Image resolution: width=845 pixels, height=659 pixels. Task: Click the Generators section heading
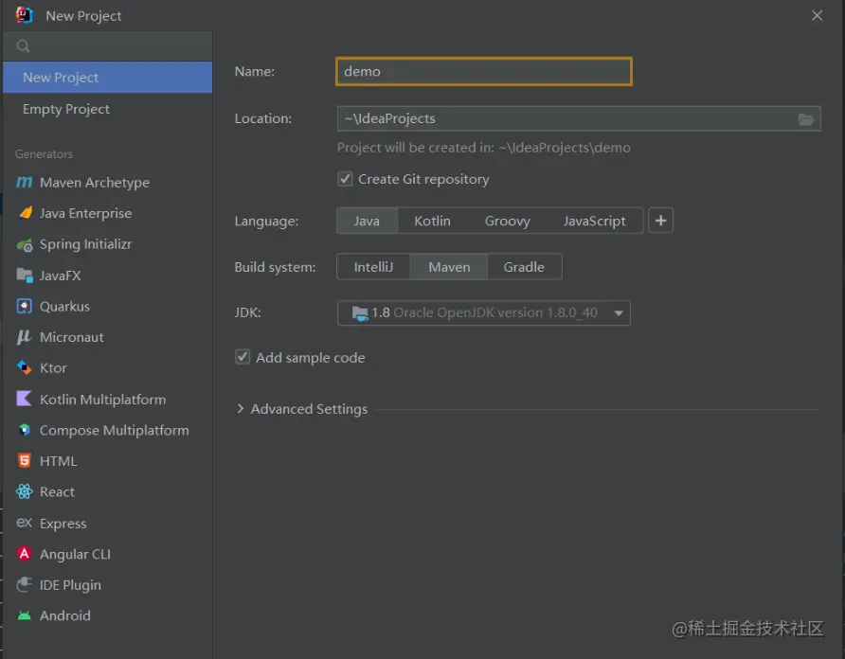point(44,154)
